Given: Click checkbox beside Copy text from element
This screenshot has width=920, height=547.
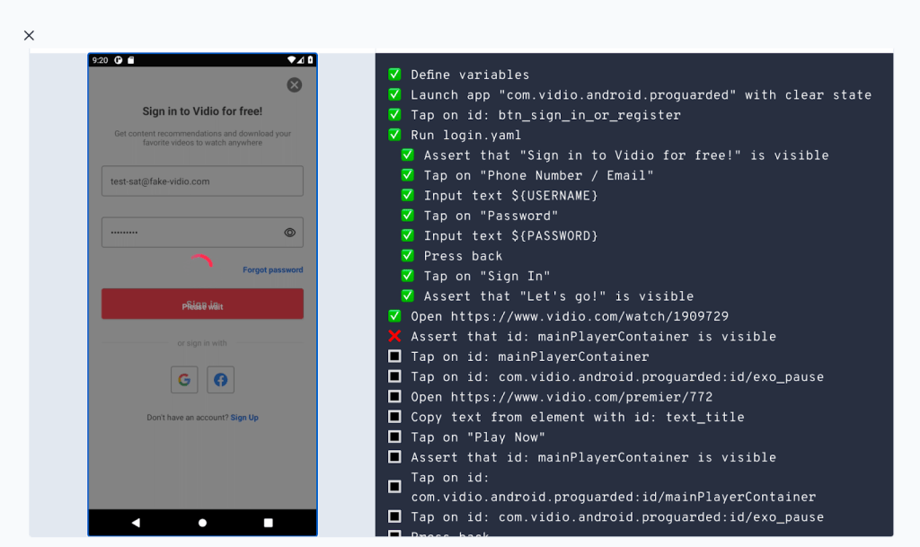Looking at the screenshot, I should (394, 417).
